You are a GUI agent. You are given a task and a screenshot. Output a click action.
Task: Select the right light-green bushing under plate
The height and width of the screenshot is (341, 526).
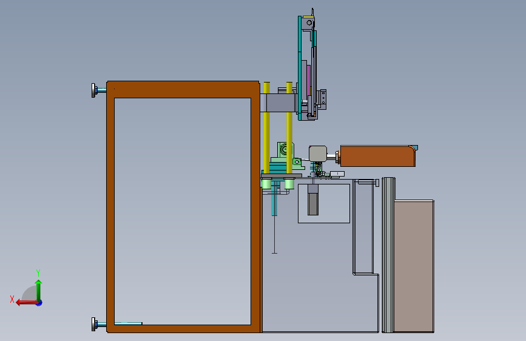pyautogui.click(x=289, y=184)
